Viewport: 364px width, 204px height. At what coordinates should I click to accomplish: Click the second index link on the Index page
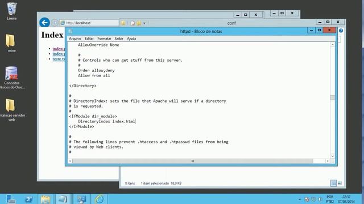[59, 54]
